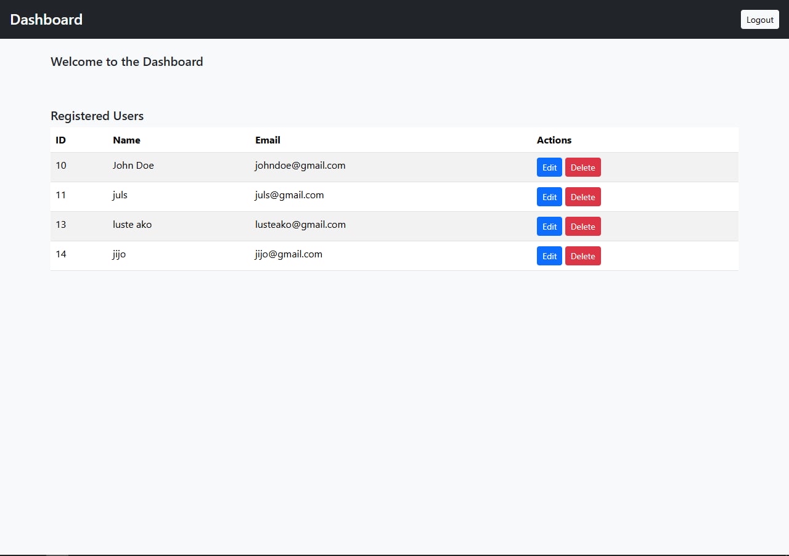
Task: Delete the juls user row
Action: pyautogui.click(x=583, y=197)
